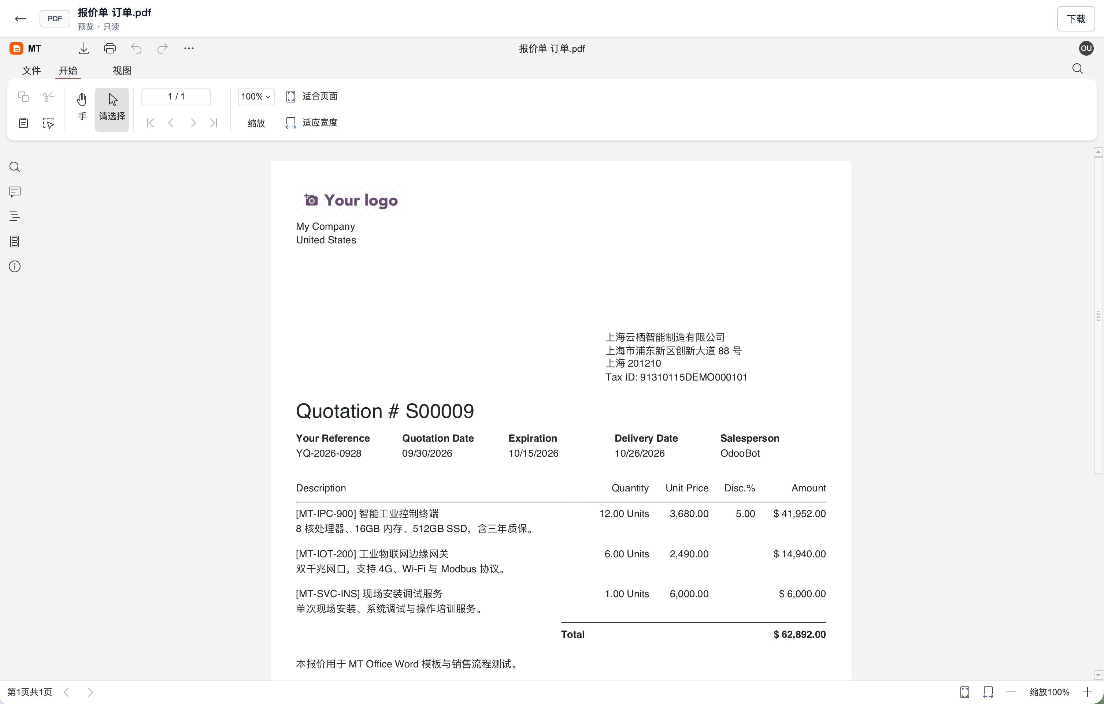Image resolution: width=1104 pixels, height=704 pixels.
Task: Open the page thumbnails panel
Action: coord(15,241)
